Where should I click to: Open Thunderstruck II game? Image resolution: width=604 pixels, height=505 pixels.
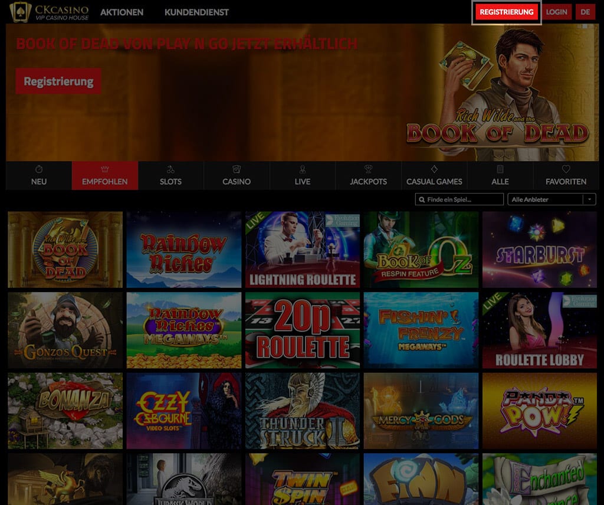click(303, 411)
